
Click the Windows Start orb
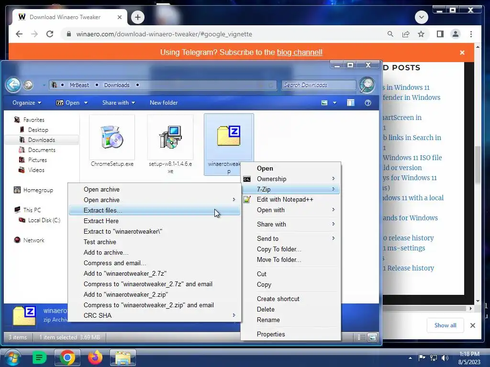click(x=13, y=357)
